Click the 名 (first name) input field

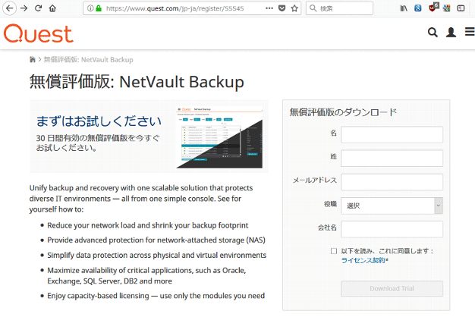[x=392, y=134]
